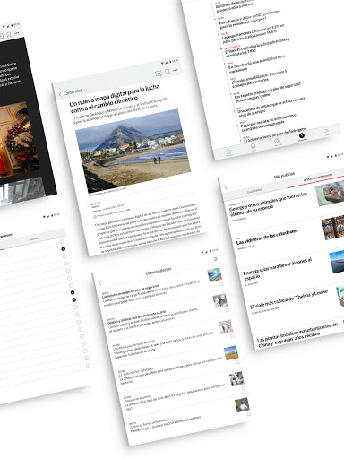Bookmark the alert with cave painting thumbnail

pyautogui.click(x=233, y=336)
